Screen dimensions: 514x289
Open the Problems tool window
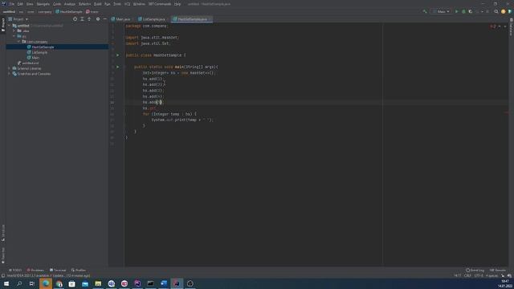click(x=35, y=270)
